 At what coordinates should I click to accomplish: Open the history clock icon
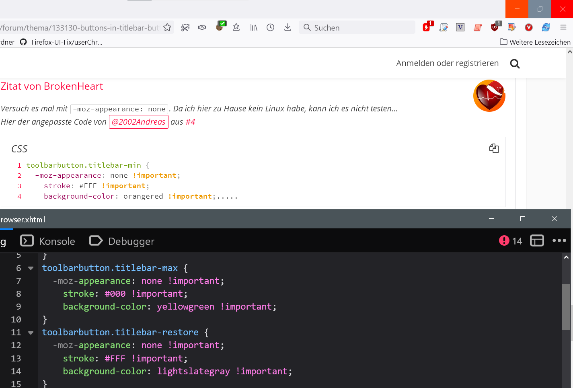pyautogui.click(x=271, y=27)
